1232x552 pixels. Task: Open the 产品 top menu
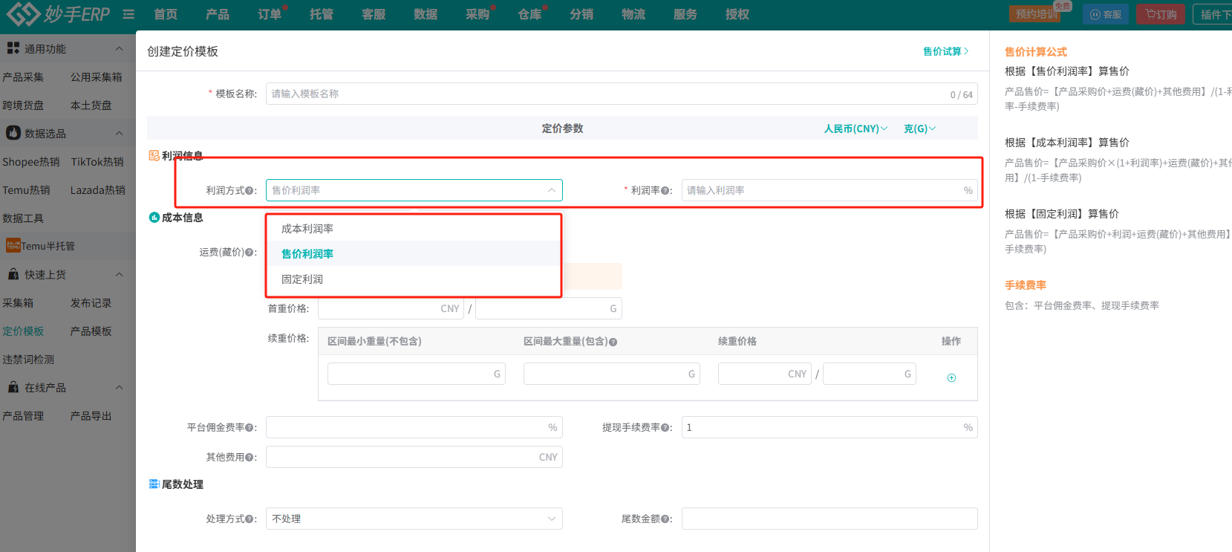(218, 14)
